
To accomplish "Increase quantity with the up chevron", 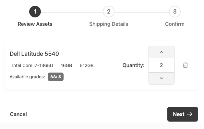I will point(162,52).
